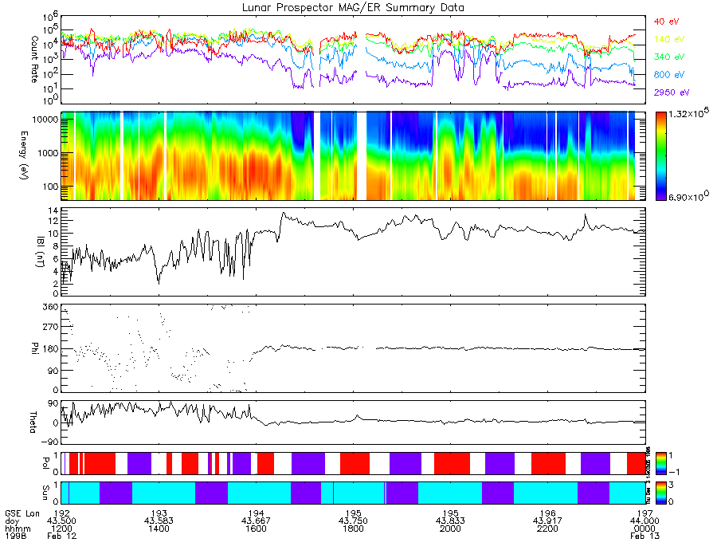Viewport: 717px width, 558px height.
Task: Click the 1600 time axis tick label
Action: click(x=256, y=529)
